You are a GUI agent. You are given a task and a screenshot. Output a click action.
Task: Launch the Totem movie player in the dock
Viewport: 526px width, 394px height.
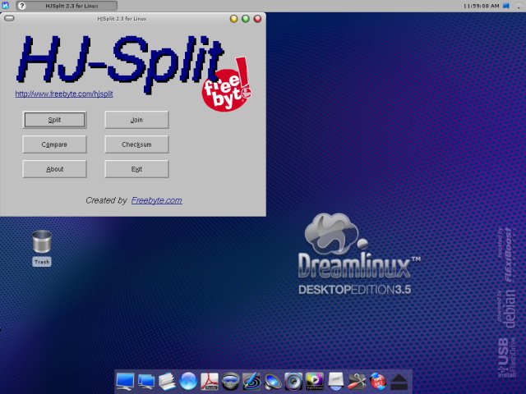point(315,381)
